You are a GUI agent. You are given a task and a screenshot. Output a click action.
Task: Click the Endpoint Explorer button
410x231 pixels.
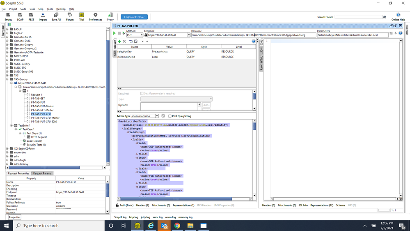[134, 17]
